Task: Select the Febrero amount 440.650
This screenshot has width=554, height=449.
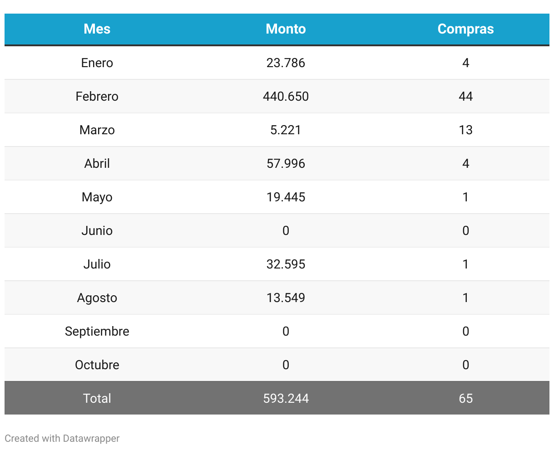Action: 286,96
